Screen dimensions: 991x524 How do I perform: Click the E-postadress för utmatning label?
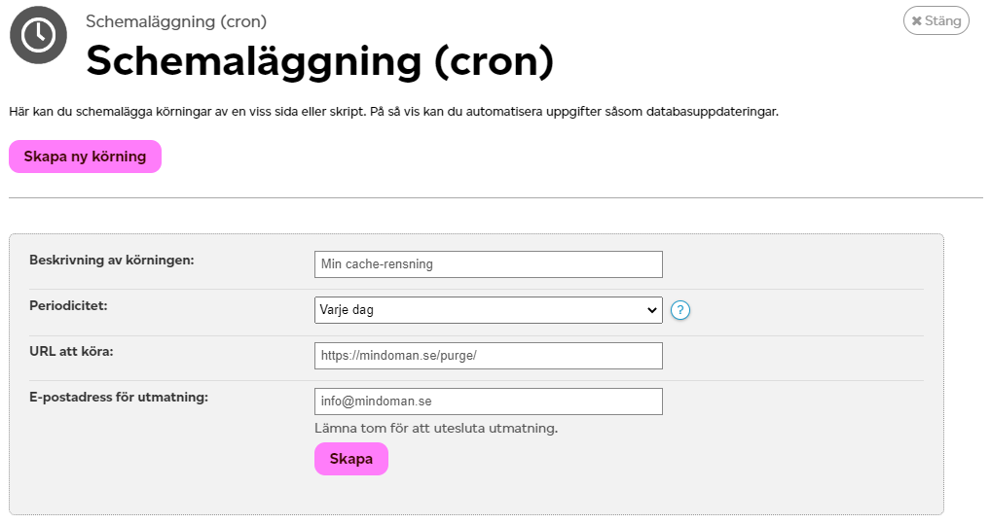tap(119, 397)
